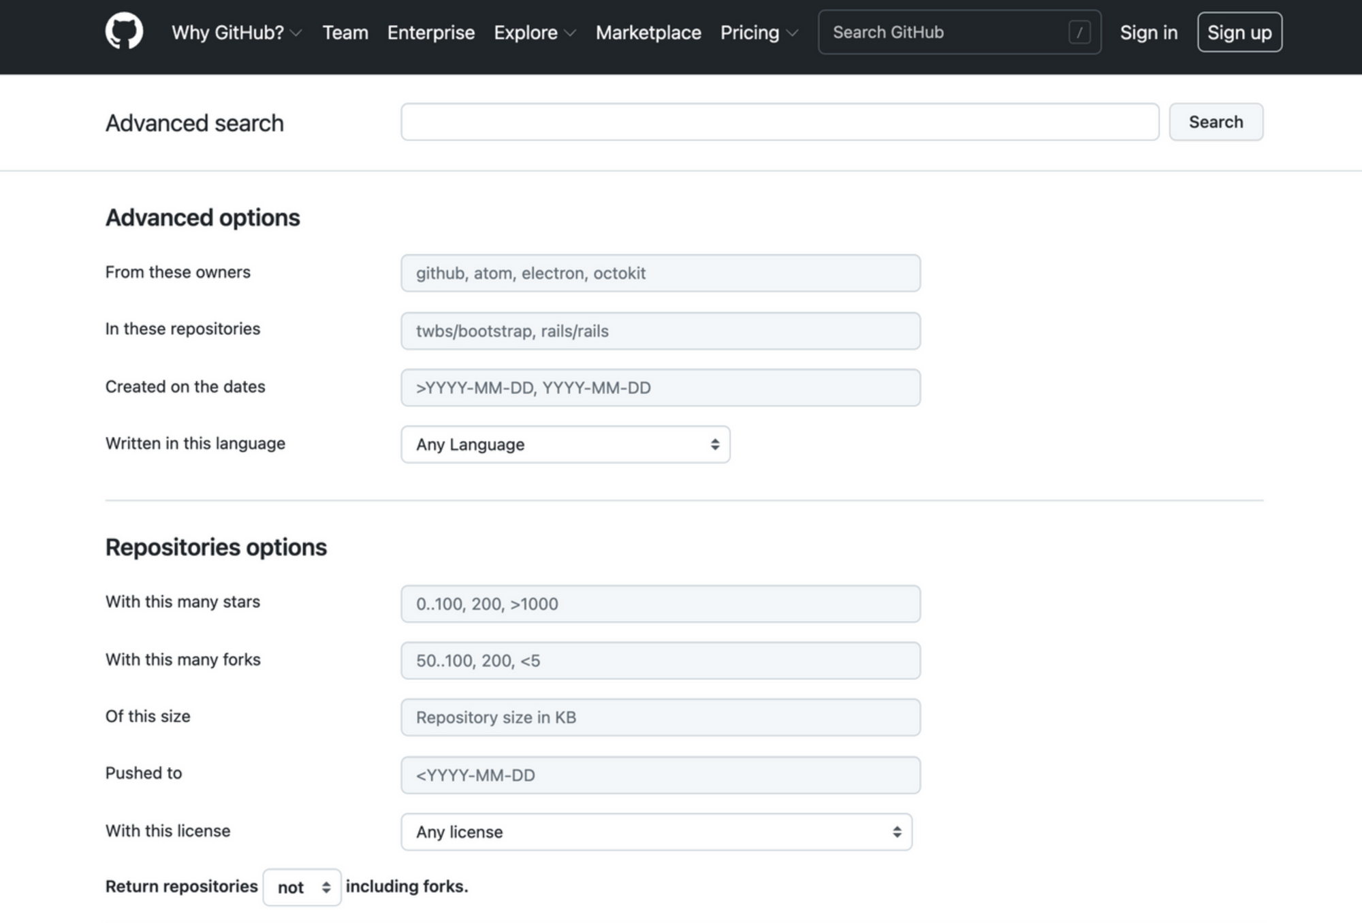Visit the Marketplace link

click(x=648, y=33)
